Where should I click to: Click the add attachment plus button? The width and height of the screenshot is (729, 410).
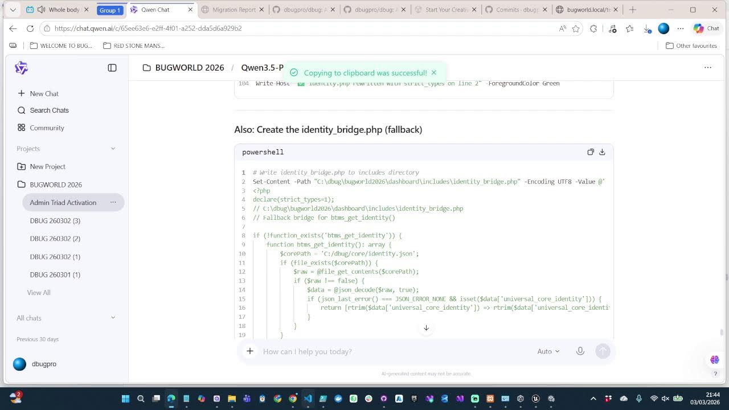pyautogui.click(x=249, y=351)
